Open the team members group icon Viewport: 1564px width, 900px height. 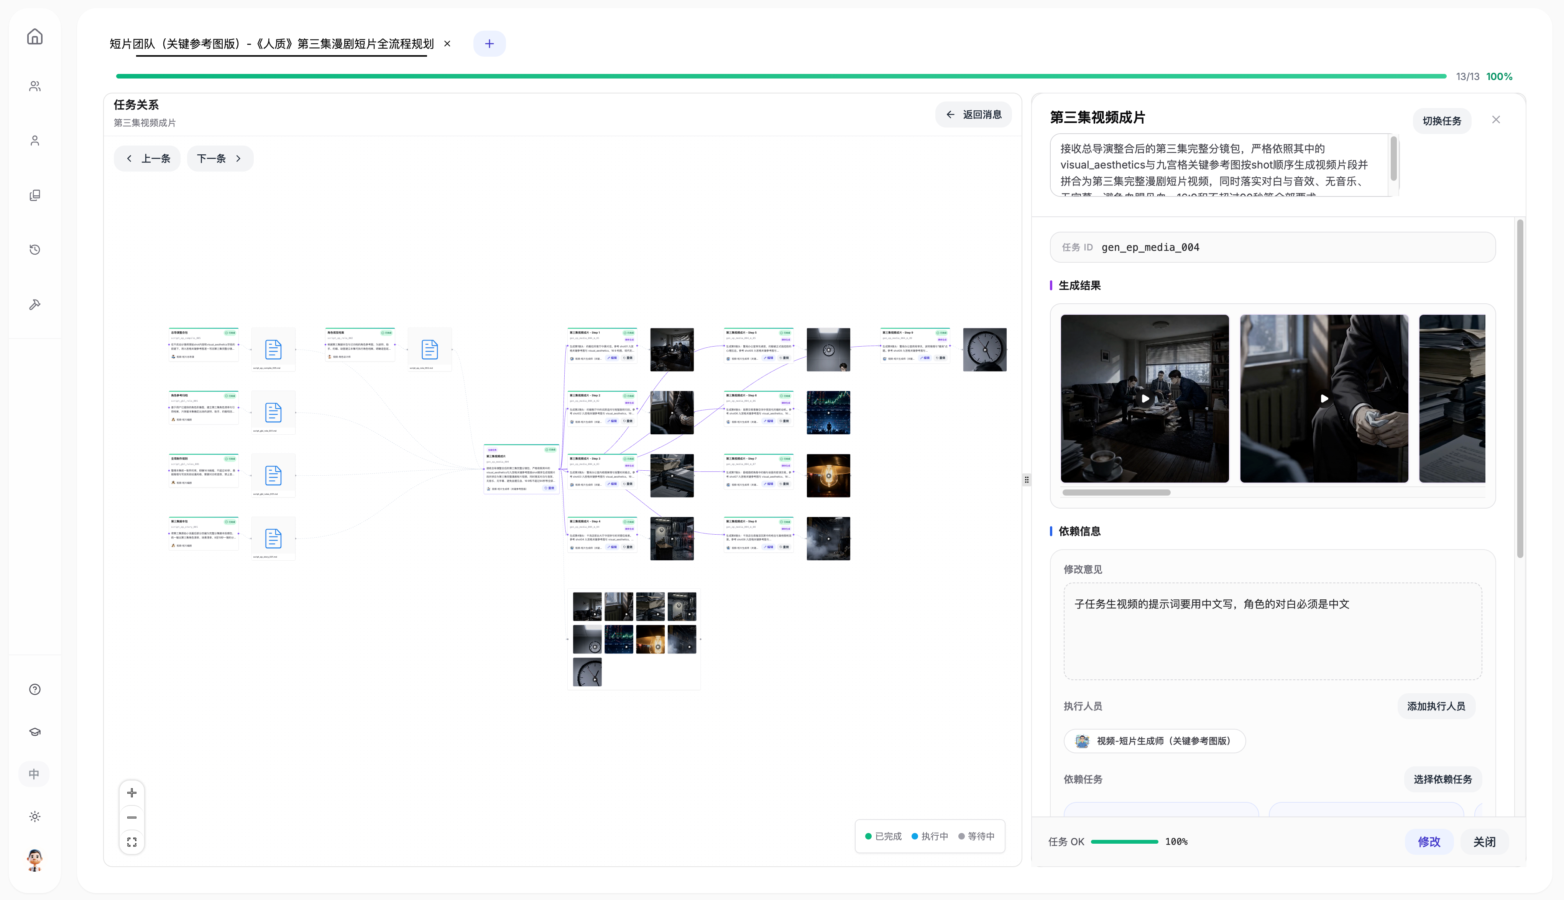click(x=34, y=87)
